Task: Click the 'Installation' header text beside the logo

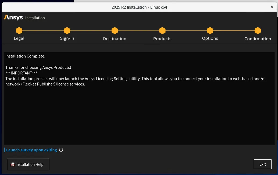Action: (35, 18)
